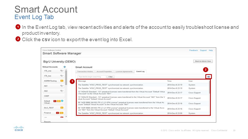
Task: Click the User column header
Action: pyautogui.click(x=190, y=81)
